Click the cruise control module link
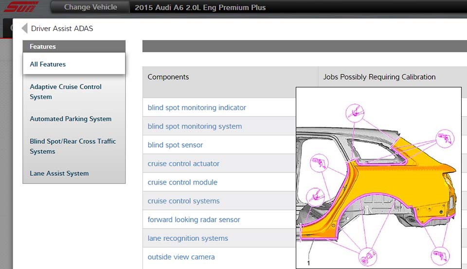The width and height of the screenshot is (467, 269). [x=182, y=183]
